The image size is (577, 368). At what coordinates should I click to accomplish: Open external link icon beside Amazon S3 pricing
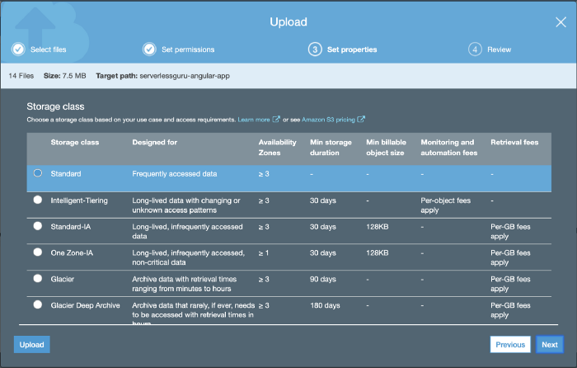tap(361, 119)
